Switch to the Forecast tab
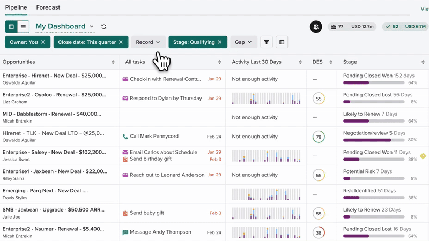Viewport: 429px width, 241px height. (x=48, y=7)
